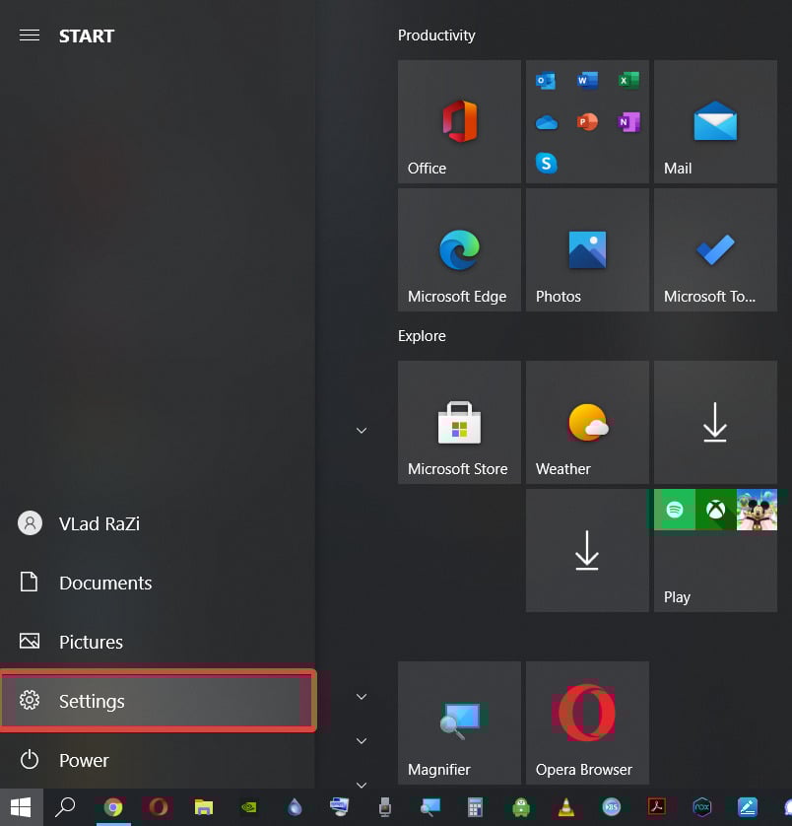This screenshot has width=792, height=826.
Task: Expand the chevron left of Microsoft Store
Action: coord(362,431)
